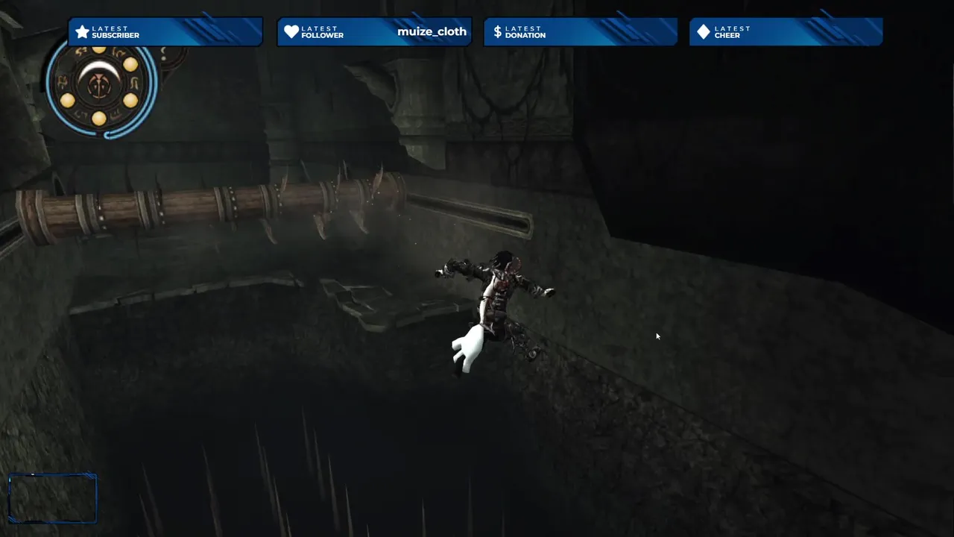Select the dagger emblem in the medallion center
The height and width of the screenshot is (537, 954).
(x=98, y=87)
